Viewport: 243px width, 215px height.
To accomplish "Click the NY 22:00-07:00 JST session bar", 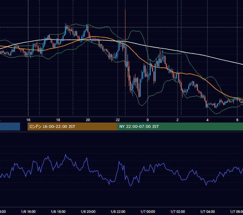I will click(180, 126).
